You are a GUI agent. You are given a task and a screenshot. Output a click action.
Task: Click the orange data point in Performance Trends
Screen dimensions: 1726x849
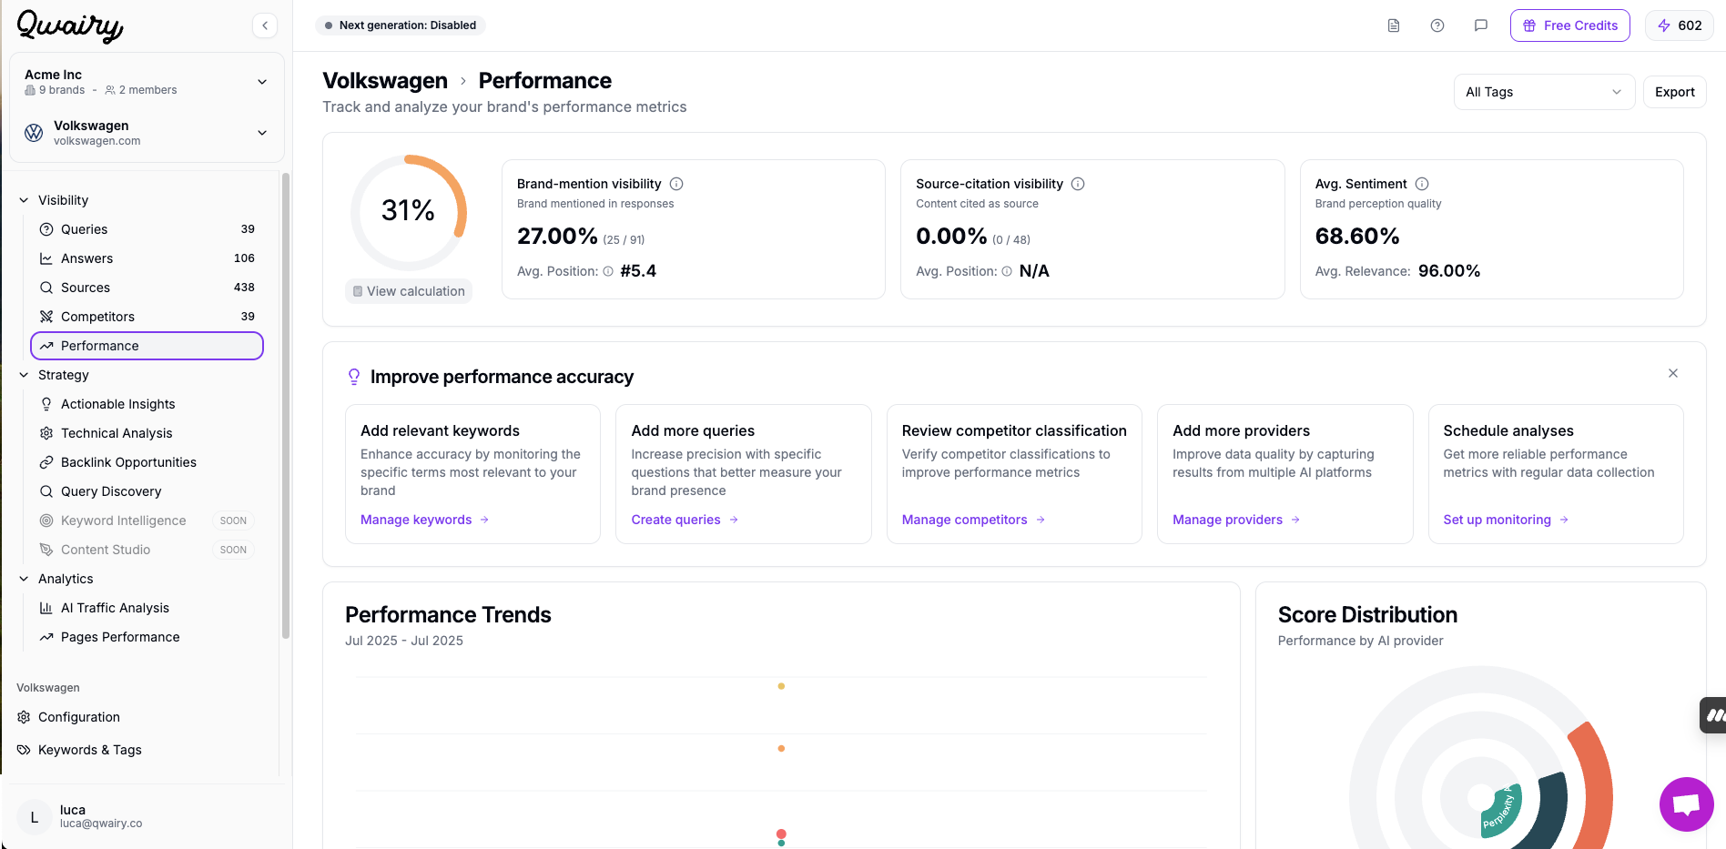(x=781, y=749)
